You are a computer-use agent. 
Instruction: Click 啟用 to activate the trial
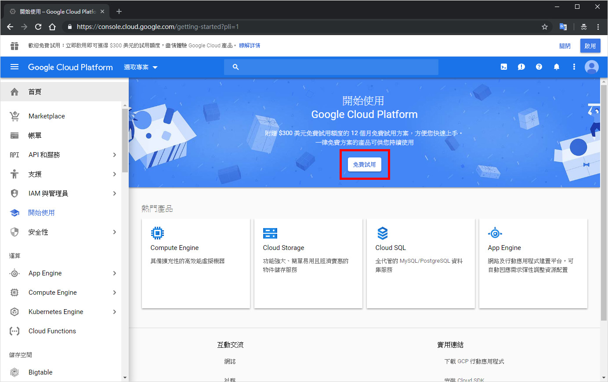[590, 46]
